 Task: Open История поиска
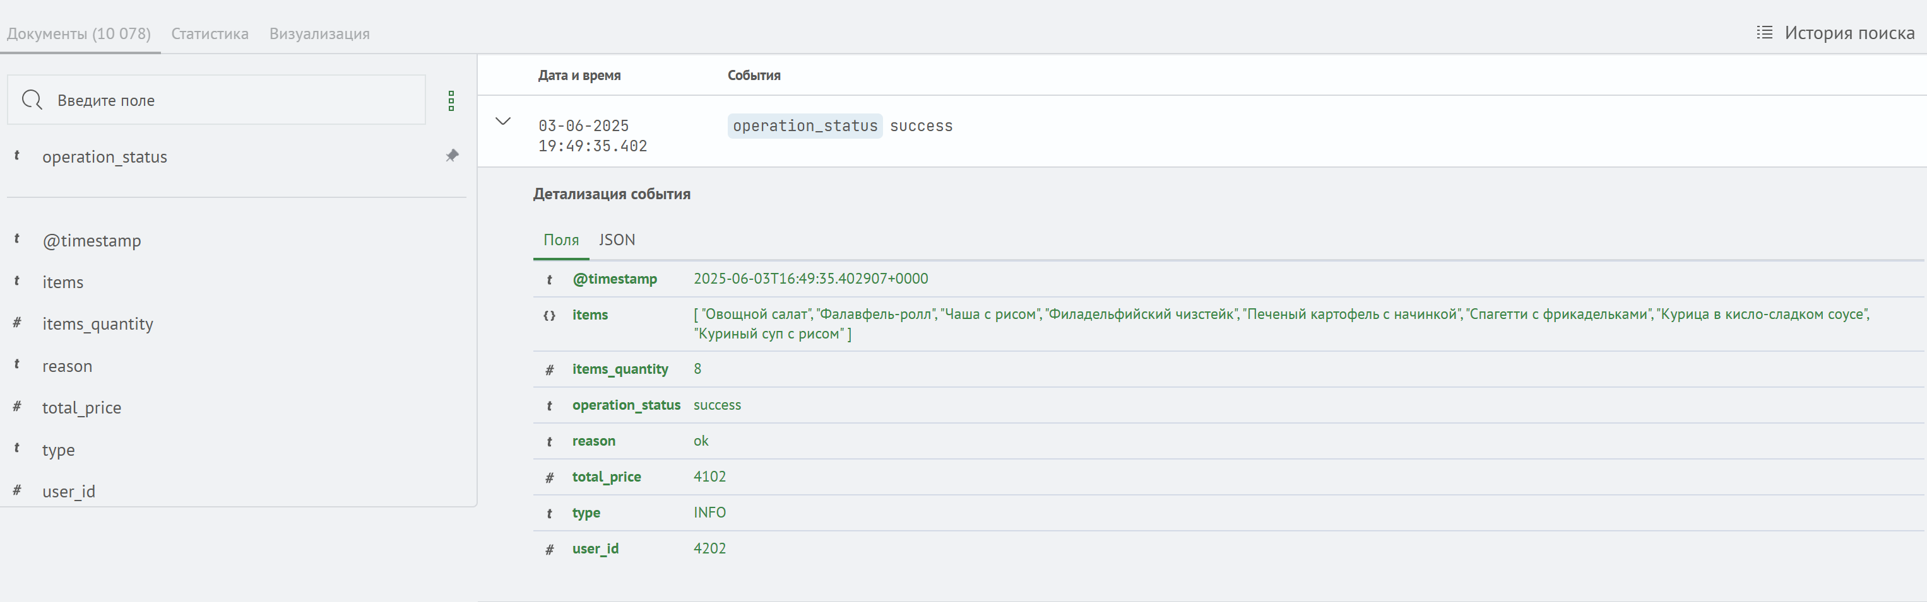(x=1849, y=33)
